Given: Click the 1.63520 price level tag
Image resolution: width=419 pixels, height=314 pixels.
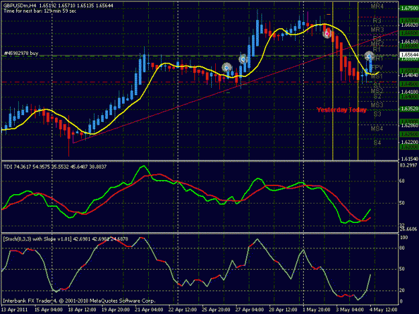Looking at the screenshot, I should click(409, 109).
